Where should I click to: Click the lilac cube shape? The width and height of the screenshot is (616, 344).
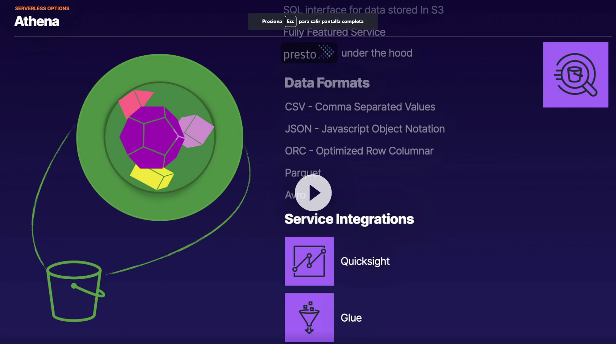coord(196,130)
